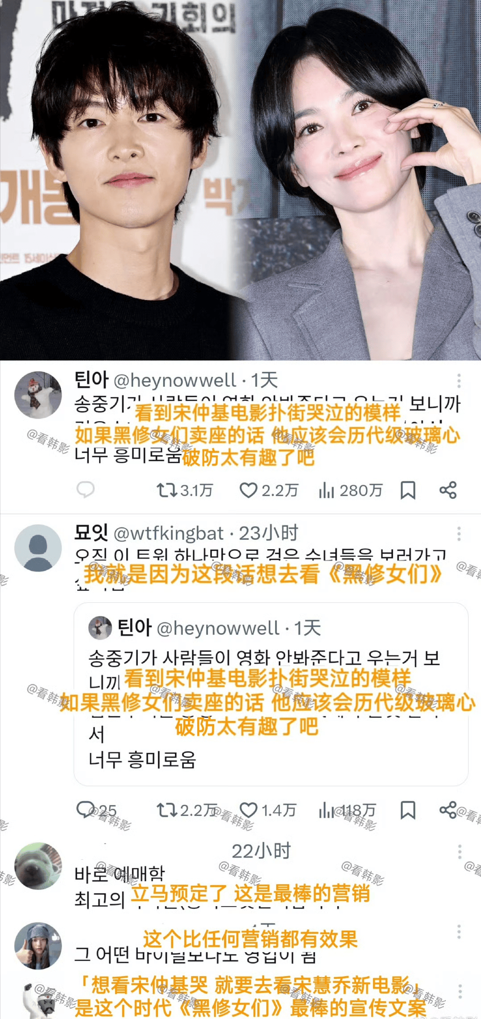
Task: Share the wtfkingbat quote tweet
Action: click(x=448, y=810)
